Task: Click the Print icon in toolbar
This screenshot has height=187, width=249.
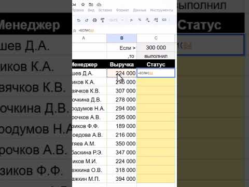Action: (94, 20)
